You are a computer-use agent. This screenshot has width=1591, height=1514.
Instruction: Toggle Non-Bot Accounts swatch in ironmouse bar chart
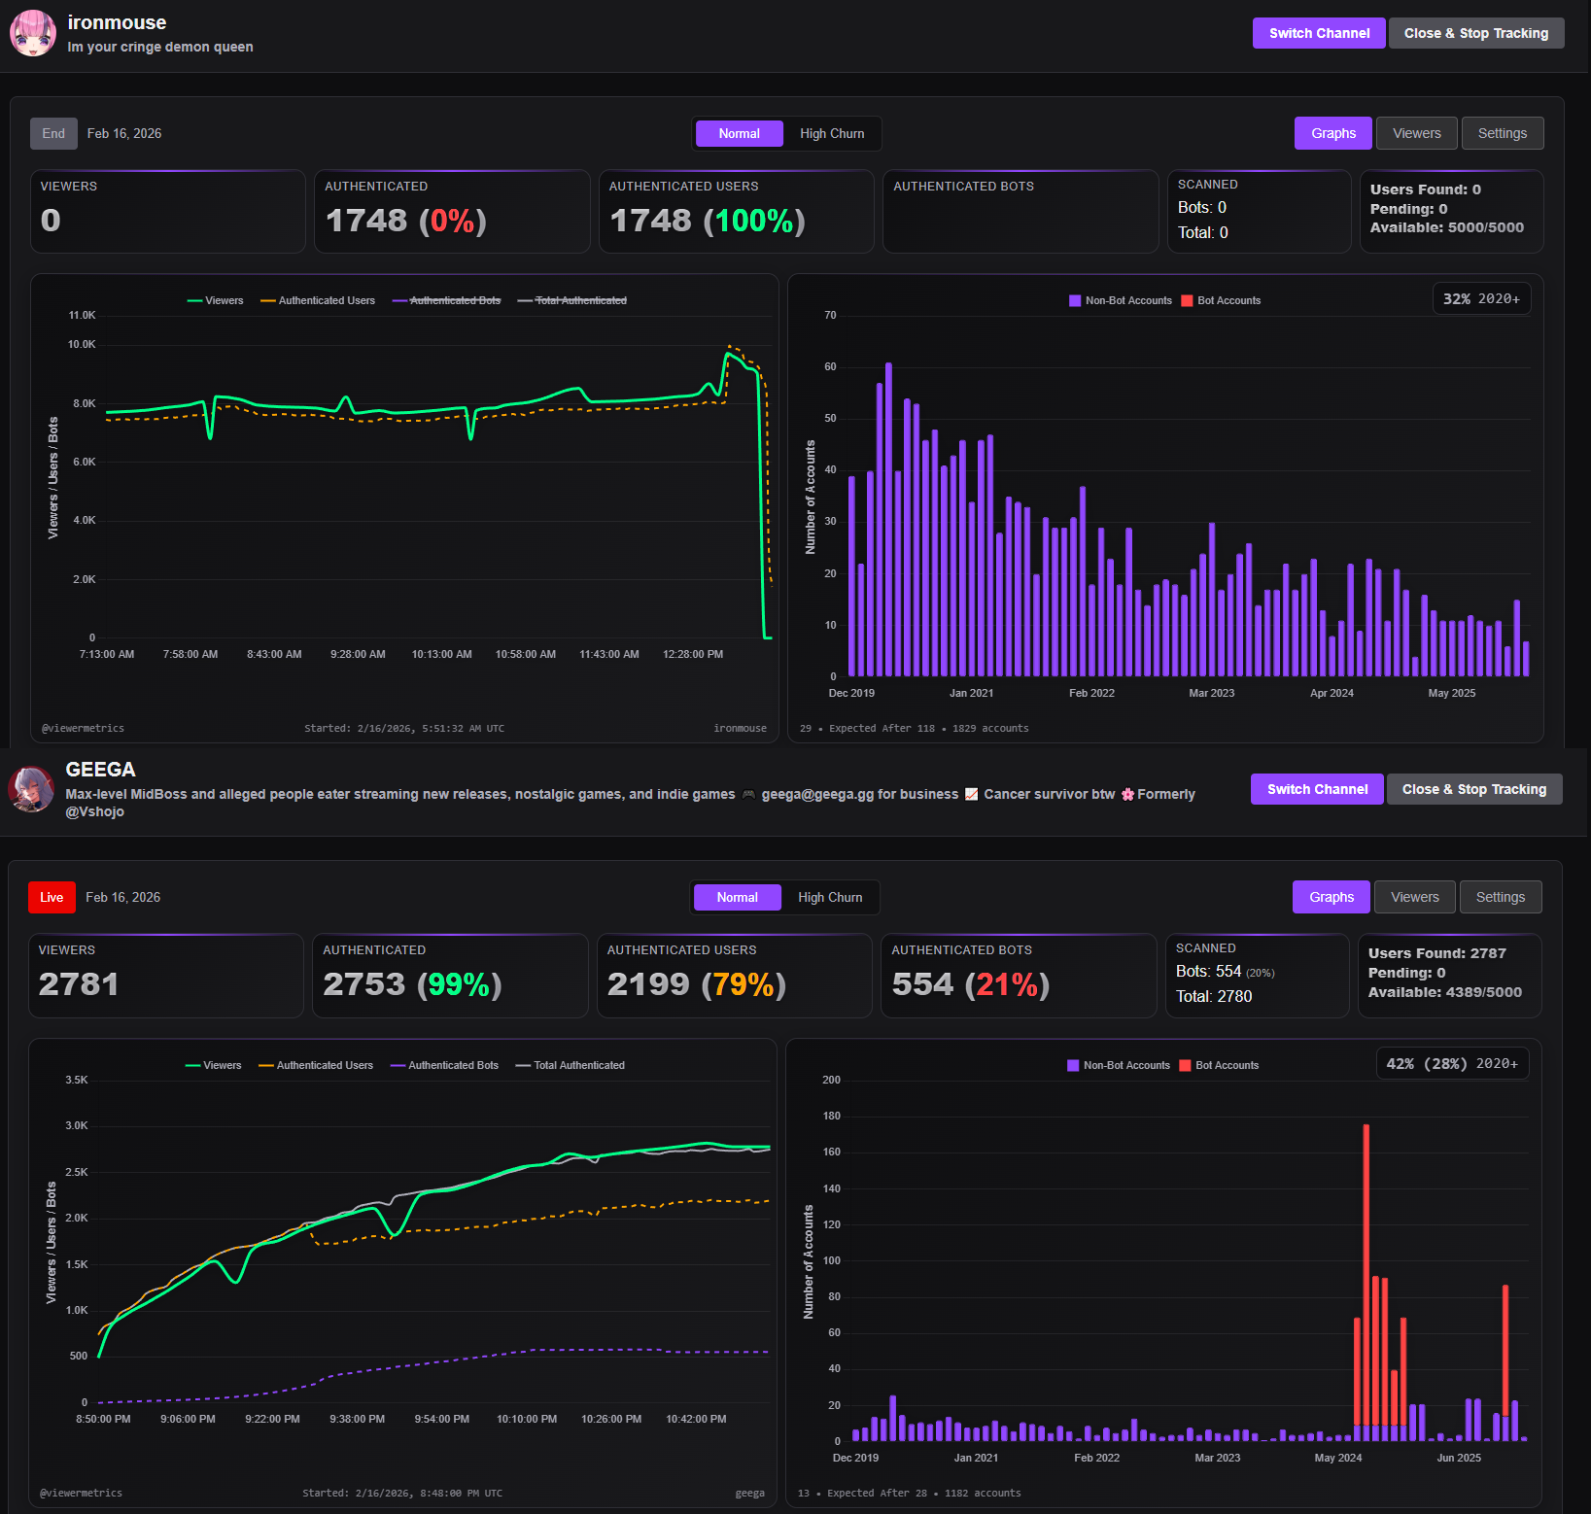click(1075, 300)
